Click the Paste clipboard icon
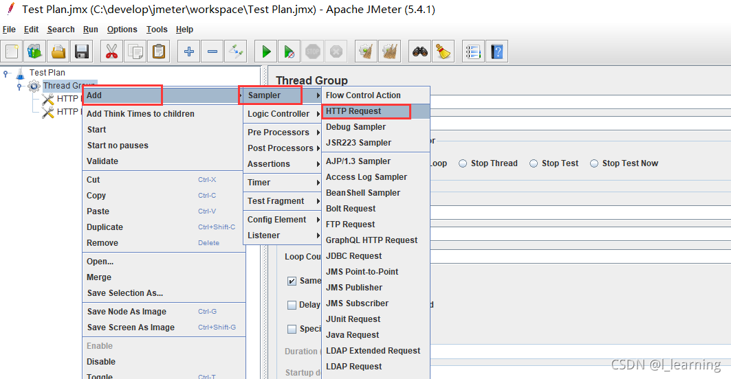Screen dimensions: 731x379 click(158, 51)
